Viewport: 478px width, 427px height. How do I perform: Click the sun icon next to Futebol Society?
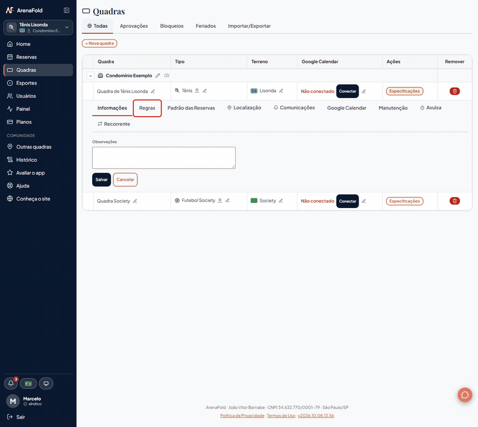[220, 200]
